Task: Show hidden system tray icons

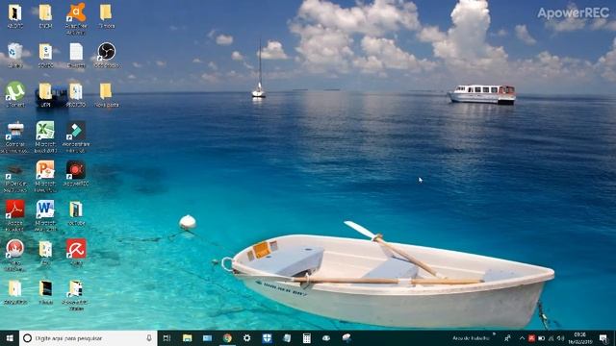Action: pos(522,338)
